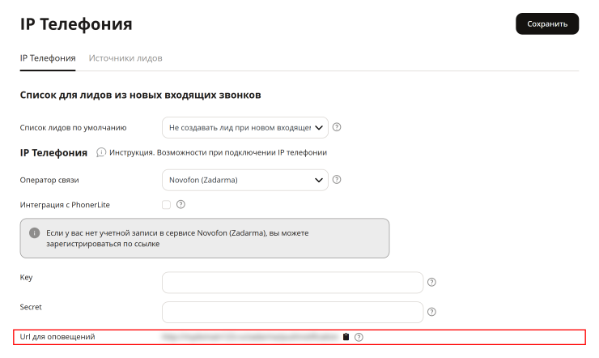Open the Список лидов по умолчанию dropdown

(x=245, y=128)
